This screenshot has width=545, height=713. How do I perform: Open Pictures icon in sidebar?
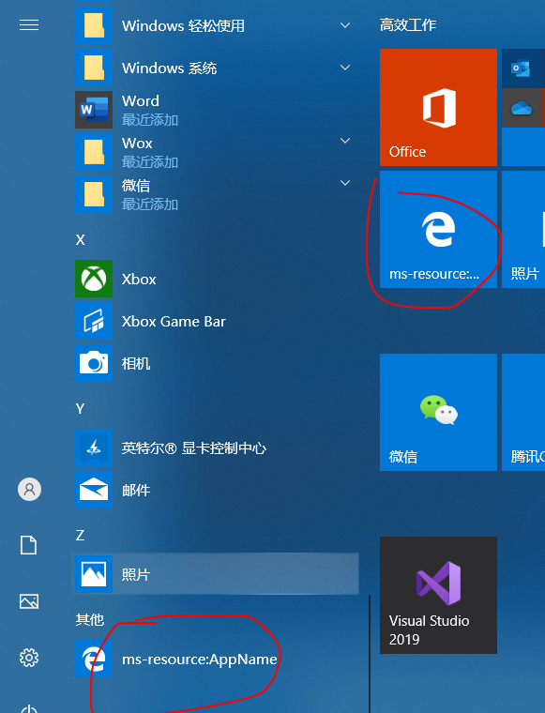(x=29, y=601)
